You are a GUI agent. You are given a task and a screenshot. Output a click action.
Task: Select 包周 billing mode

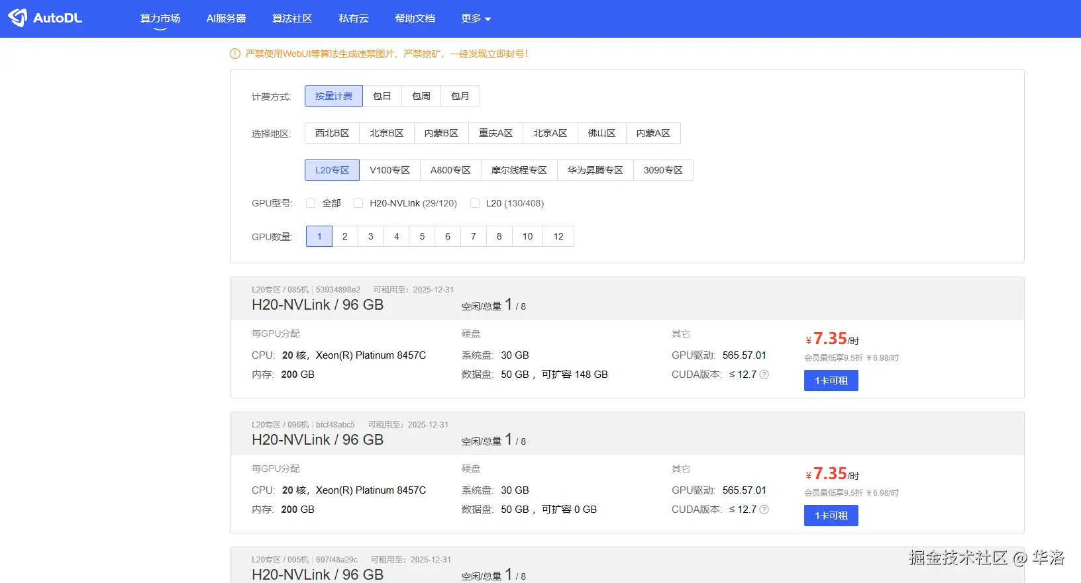click(x=421, y=96)
